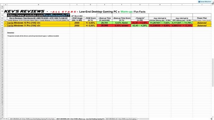Image resolution: width=214 pixels, height=120 pixels.
Task: Click the footprints remark note text
Action: coord(33,36)
